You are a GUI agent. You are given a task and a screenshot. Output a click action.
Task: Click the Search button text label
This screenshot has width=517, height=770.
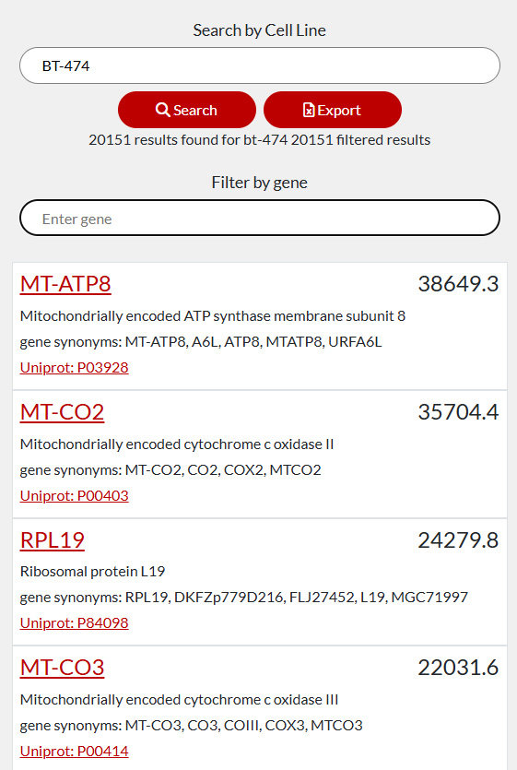pos(195,110)
